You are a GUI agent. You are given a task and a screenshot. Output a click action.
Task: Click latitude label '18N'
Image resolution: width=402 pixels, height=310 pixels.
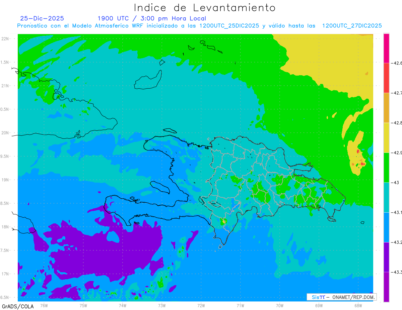tap(6, 227)
